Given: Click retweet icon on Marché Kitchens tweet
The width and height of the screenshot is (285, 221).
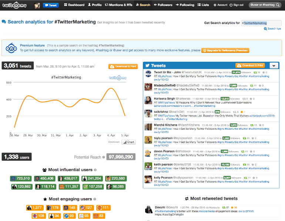Looking at the screenshot, I should click(252, 125).
